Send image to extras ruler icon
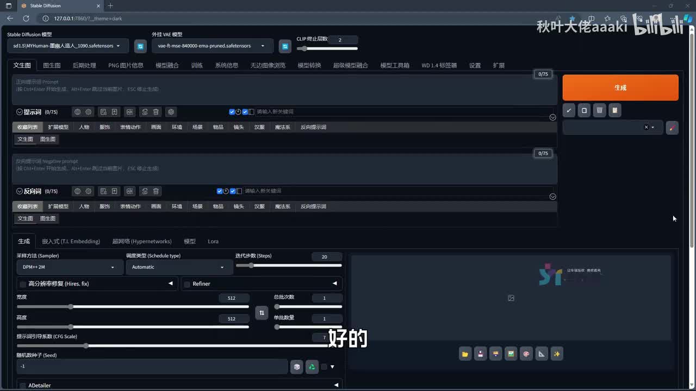The height and width of the screenshot is (391, 696). click(x=541, y=354)
